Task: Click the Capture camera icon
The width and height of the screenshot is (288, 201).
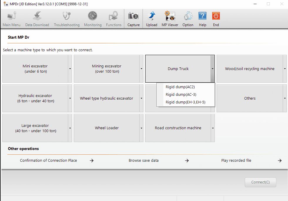Action: coord(133,16)
